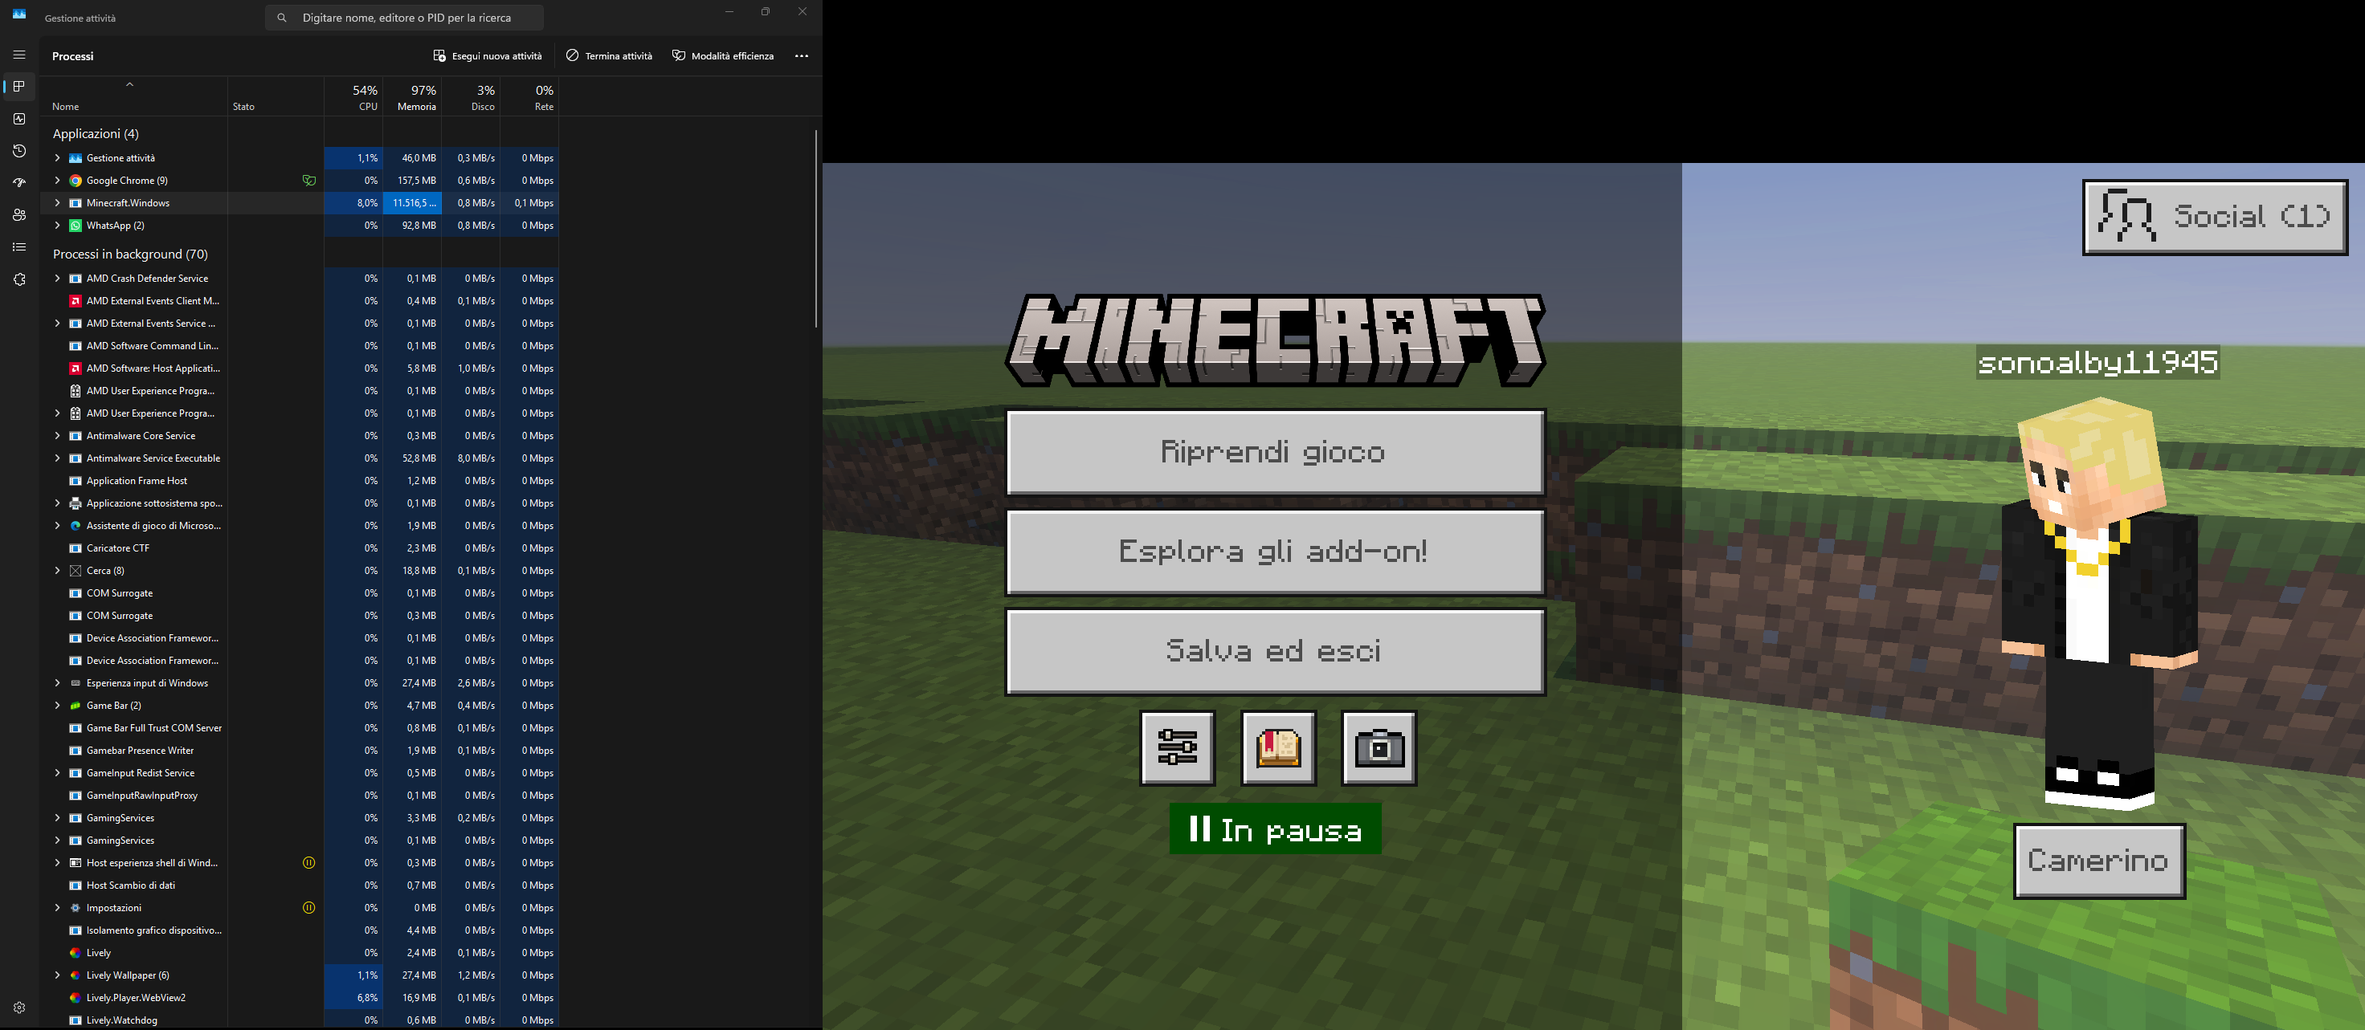Toggle the hamburger navigation menu

[19, 55]
